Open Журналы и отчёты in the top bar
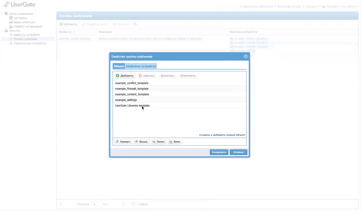This screenshot has width=361, height=211. [x=289, y=7]
